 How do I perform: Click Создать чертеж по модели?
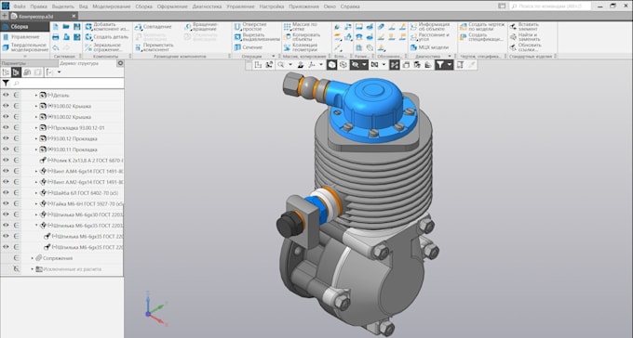coord(482,27)
